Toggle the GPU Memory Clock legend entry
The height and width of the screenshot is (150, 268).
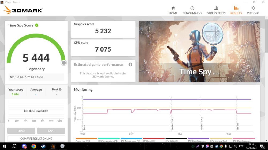[x=221, y=140]
